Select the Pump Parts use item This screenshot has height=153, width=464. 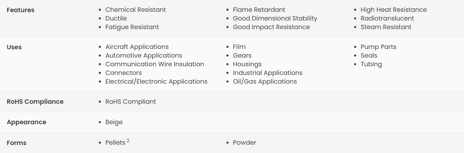(378, 47)
